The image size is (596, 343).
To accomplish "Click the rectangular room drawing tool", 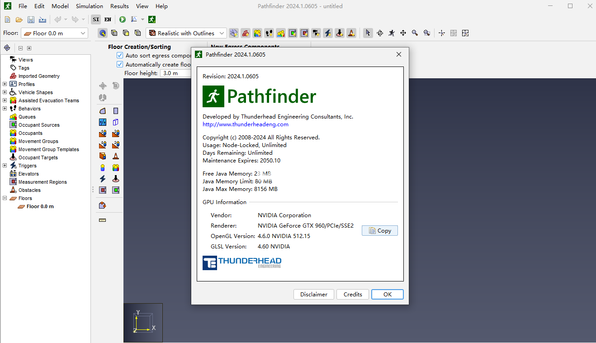I will click(116, 111).
